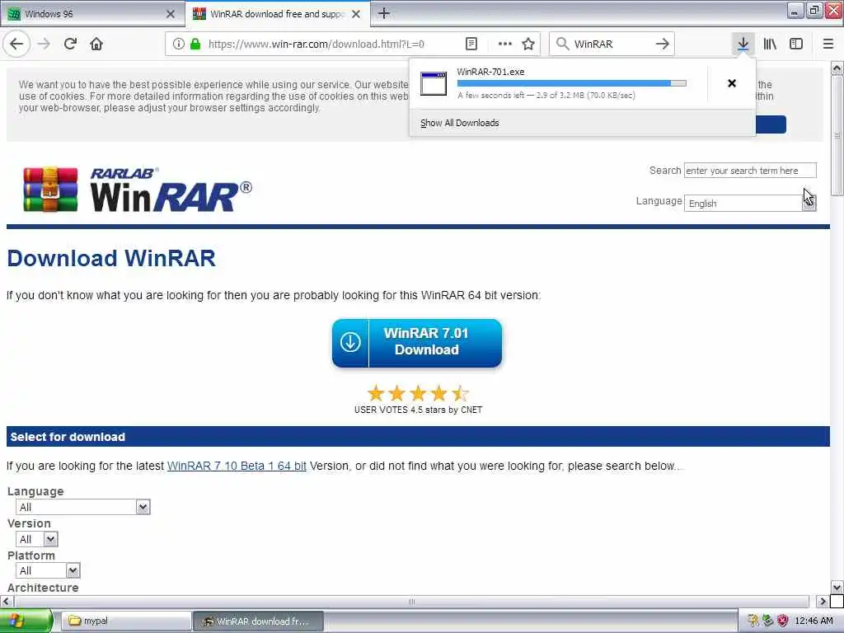Viewport: 844px width, 633px height.
Task: Close the Windows 96 tab
Action: pyautogui.click(x=171, y=14)
